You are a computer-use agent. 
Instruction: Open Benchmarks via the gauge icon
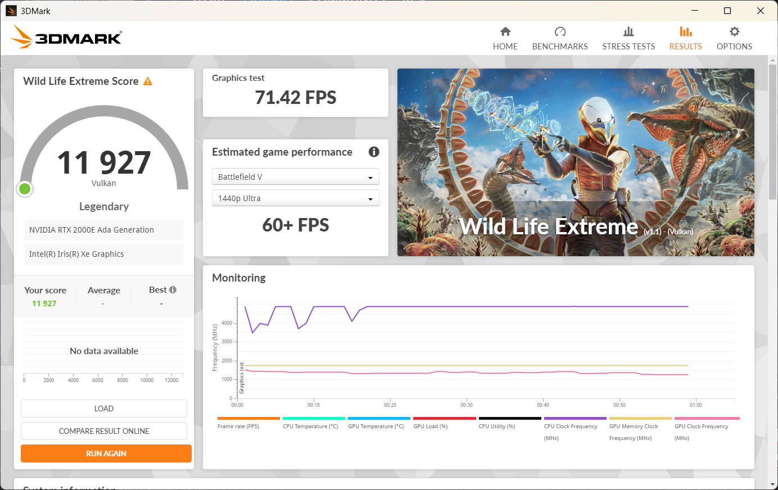[x=560, y=31]
